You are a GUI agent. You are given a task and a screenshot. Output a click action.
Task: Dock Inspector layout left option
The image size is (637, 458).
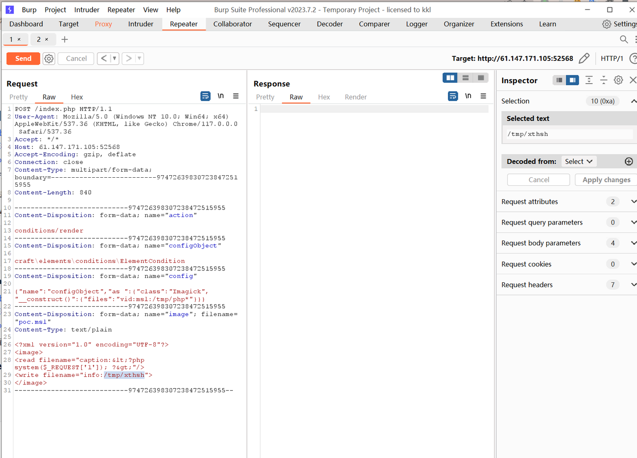(x=559, y=80)
